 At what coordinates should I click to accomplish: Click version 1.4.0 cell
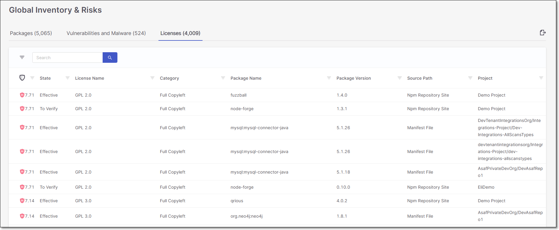[x=342, y=95]
